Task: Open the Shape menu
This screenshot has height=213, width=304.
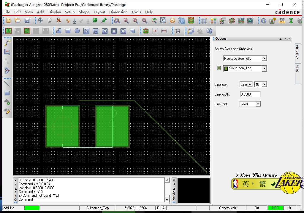Action: tap(84, 12)
